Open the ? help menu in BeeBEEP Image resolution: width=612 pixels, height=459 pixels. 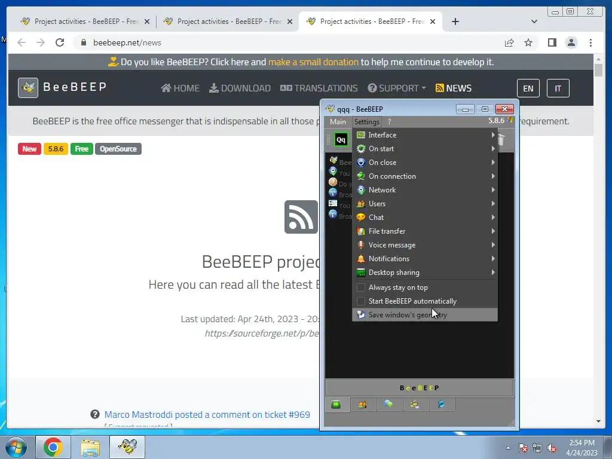(389, 122)
